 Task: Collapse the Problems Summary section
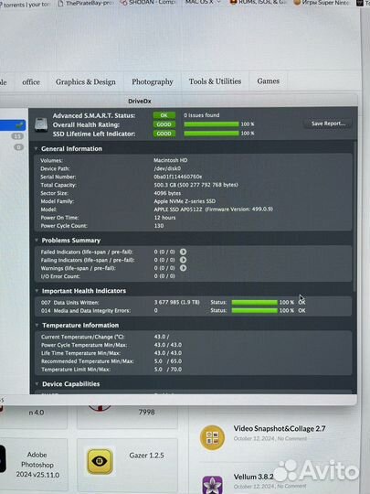[x=37, y=240]
